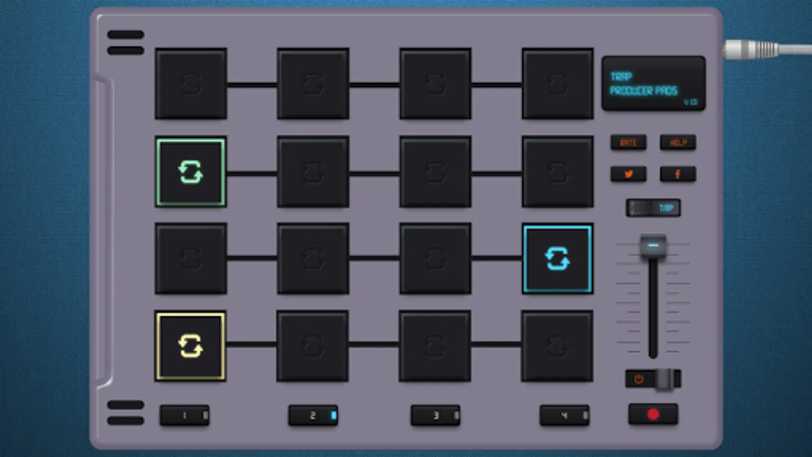
Task: Tap the second pad in the bottom row
Action: tap(313, 346)
